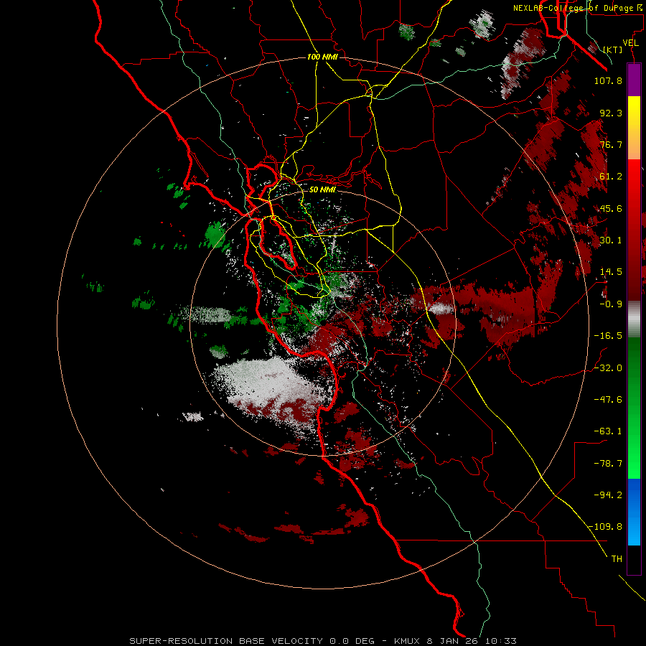
Task: Pick the purple segment of velocity color bar
Action: [634, 80]
